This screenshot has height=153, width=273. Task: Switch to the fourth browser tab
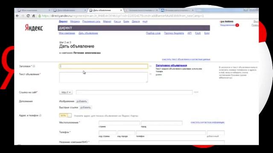pyautogui.click(x=142, y=10)
